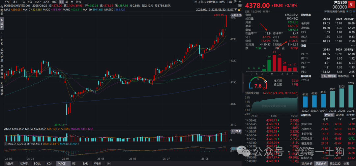Switch indicator to RSI

(74, 163)
